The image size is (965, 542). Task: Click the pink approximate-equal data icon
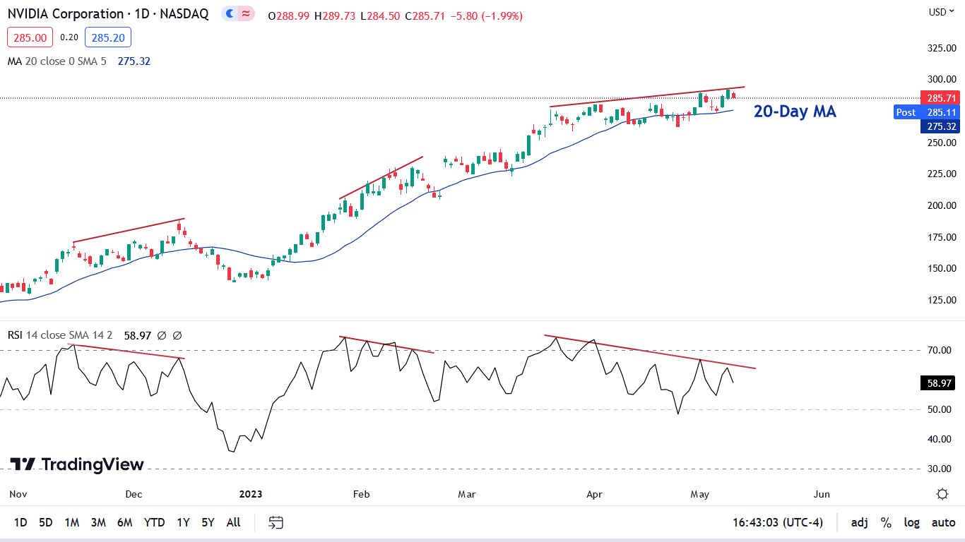[x=246, y=13]
